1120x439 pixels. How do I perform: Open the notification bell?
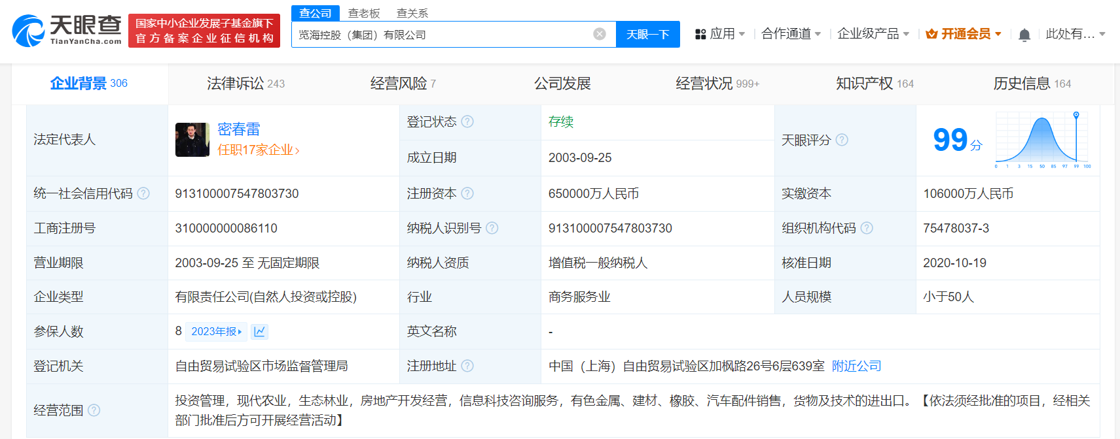1024,35
